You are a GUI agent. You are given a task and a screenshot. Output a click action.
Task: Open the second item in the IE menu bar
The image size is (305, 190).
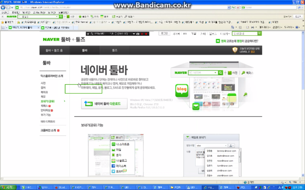pos(16,13)
